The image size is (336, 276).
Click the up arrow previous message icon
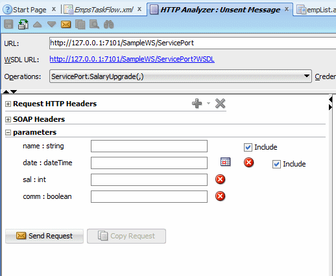(x=38, y=25)
